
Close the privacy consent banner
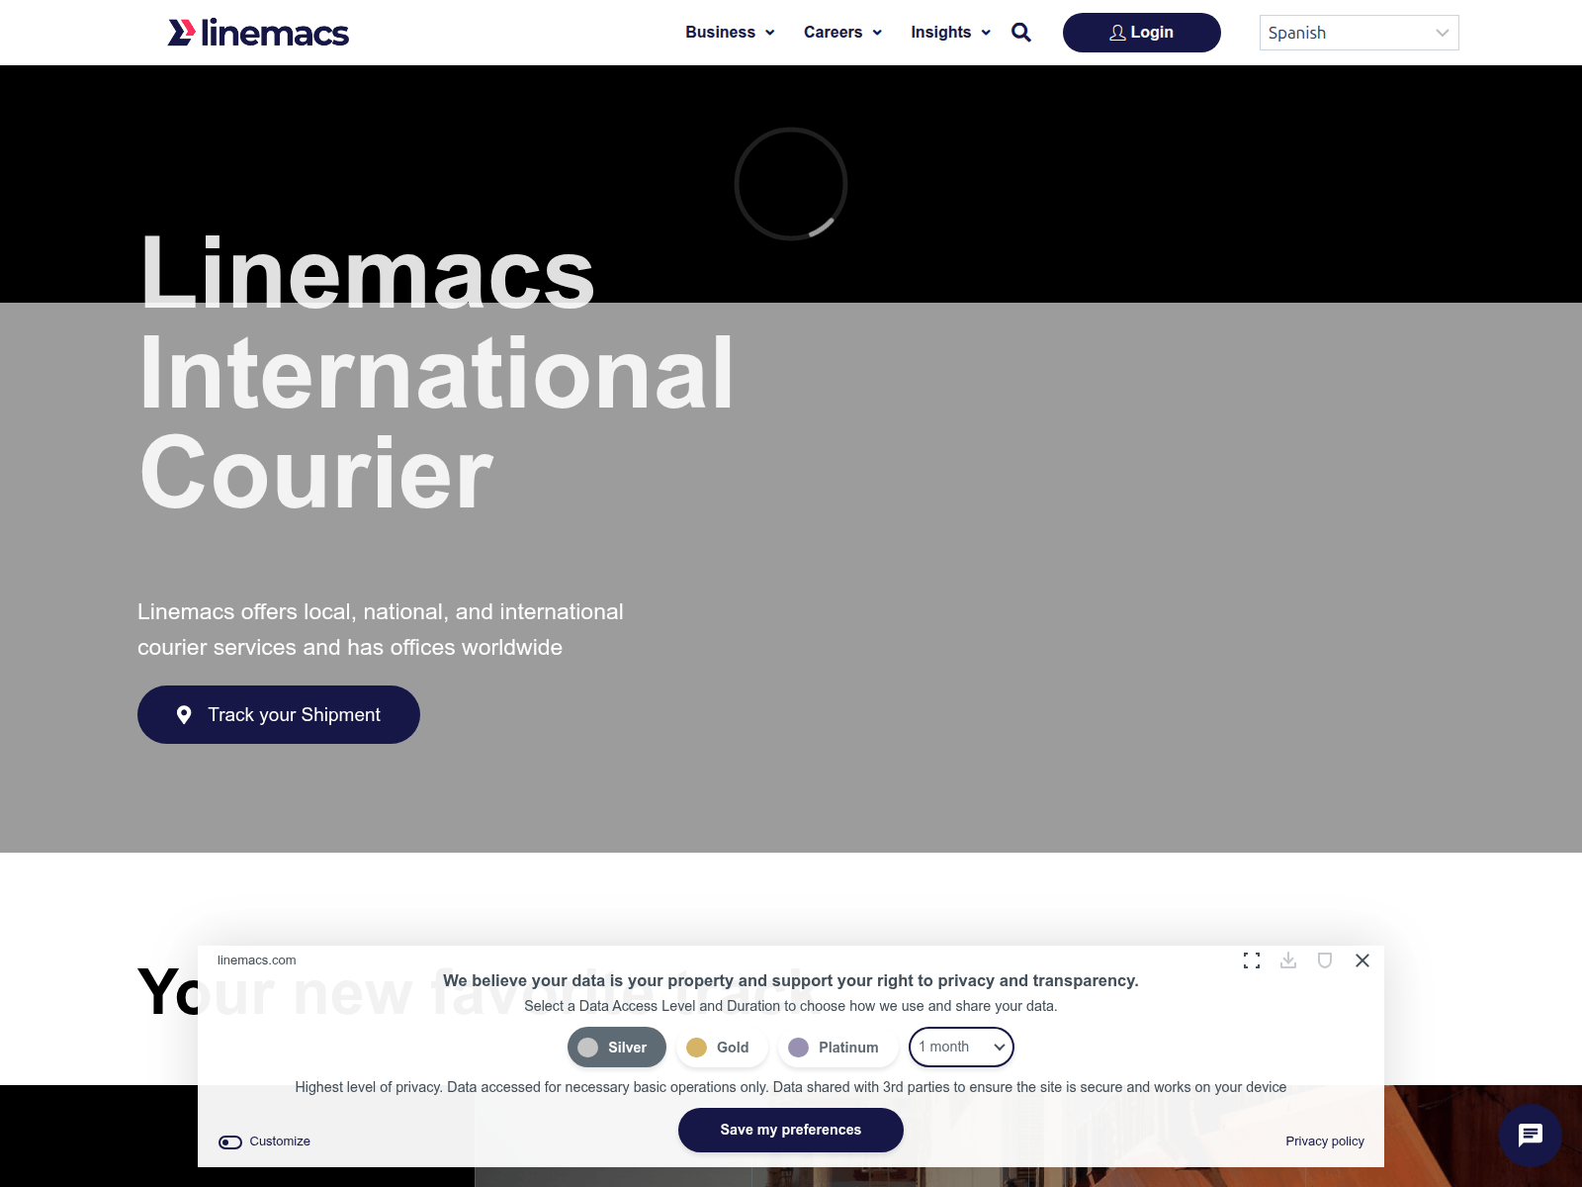(1362, 960)
